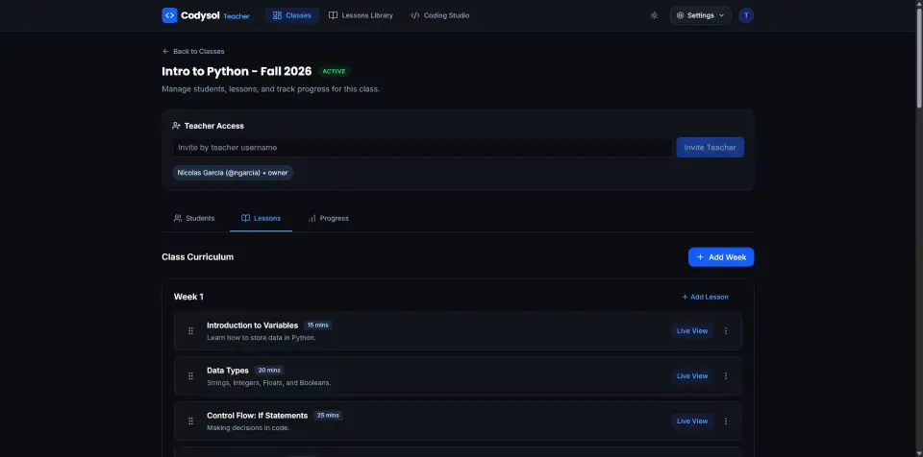This screenshot has width=923, height=457.
Task: Click the 15 mins duration badge
Action: point(318,325)
